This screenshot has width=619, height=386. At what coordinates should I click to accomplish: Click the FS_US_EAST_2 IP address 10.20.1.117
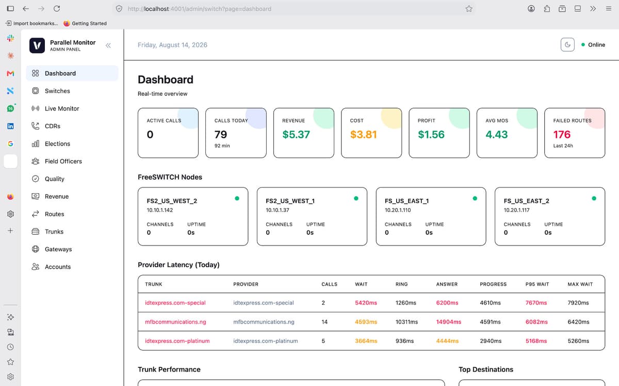point(517,210)
